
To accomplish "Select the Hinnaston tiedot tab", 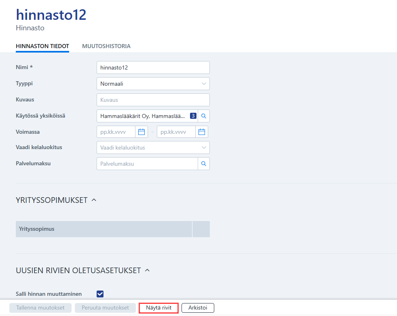I will [x=42, y=46].
